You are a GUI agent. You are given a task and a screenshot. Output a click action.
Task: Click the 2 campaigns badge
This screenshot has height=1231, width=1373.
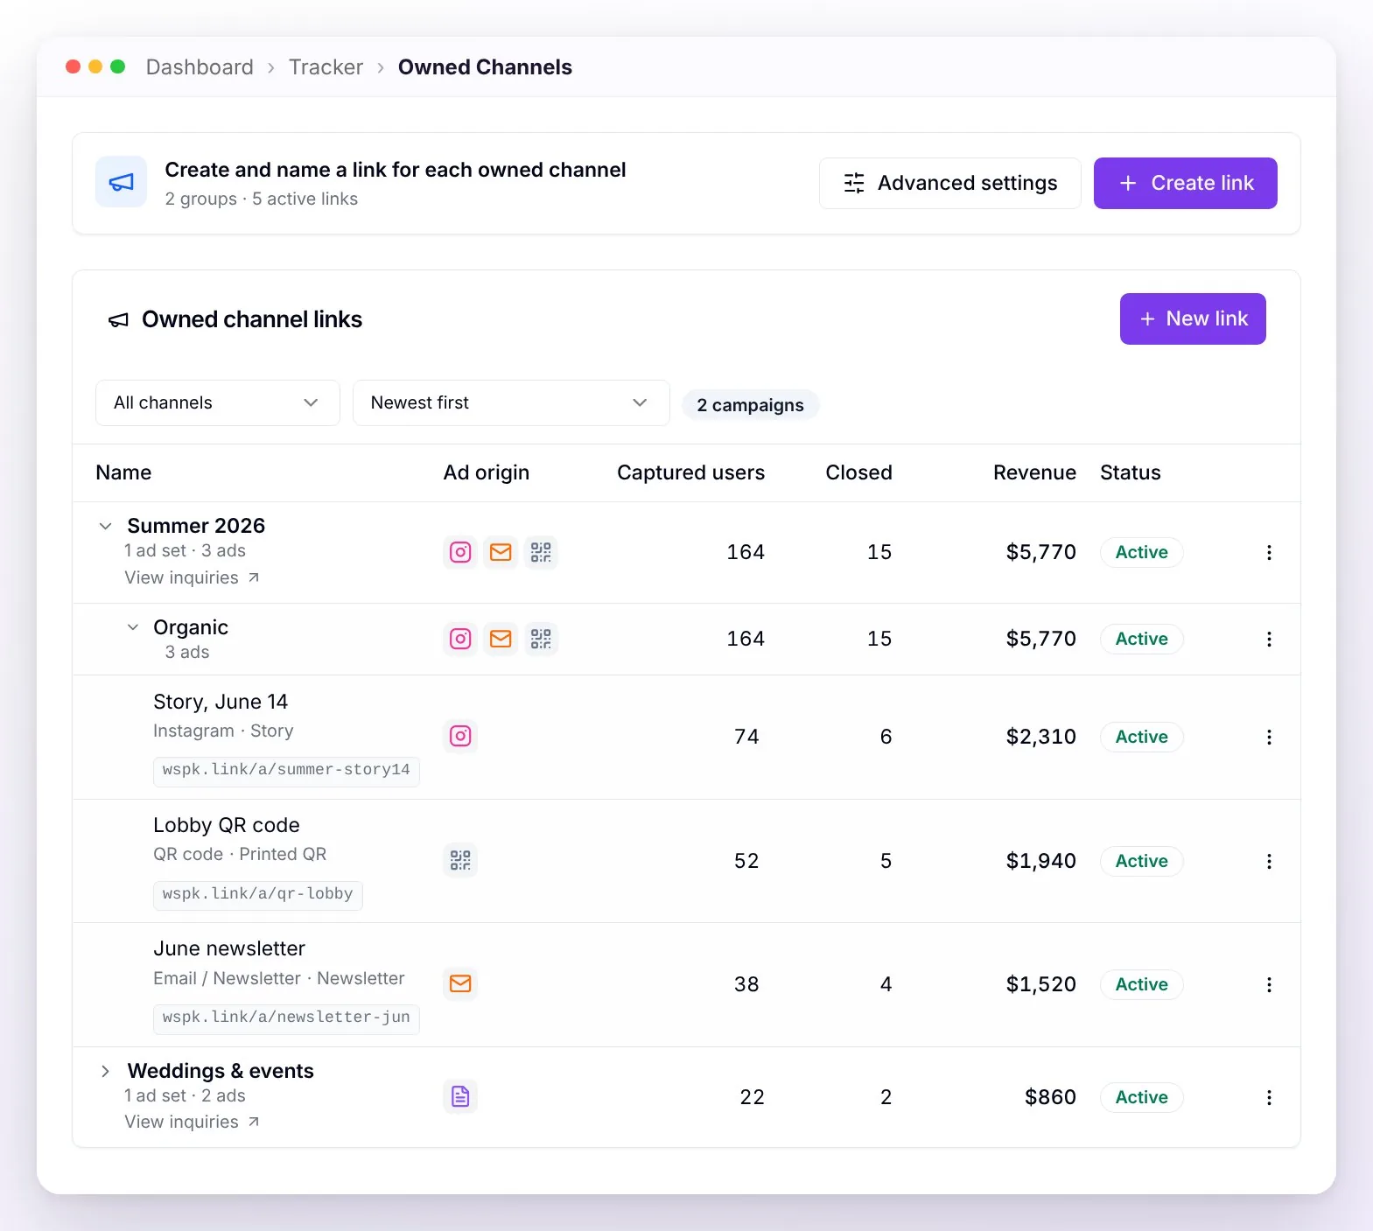[750, 404]
